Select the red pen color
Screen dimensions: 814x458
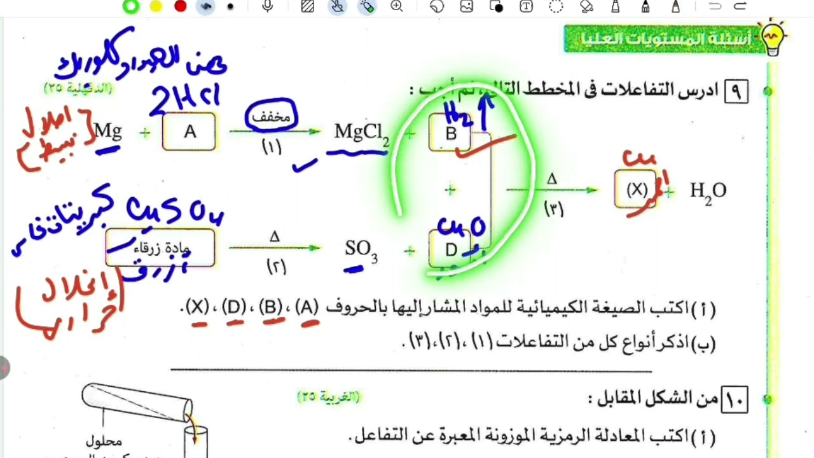click(x=181, y=6)
